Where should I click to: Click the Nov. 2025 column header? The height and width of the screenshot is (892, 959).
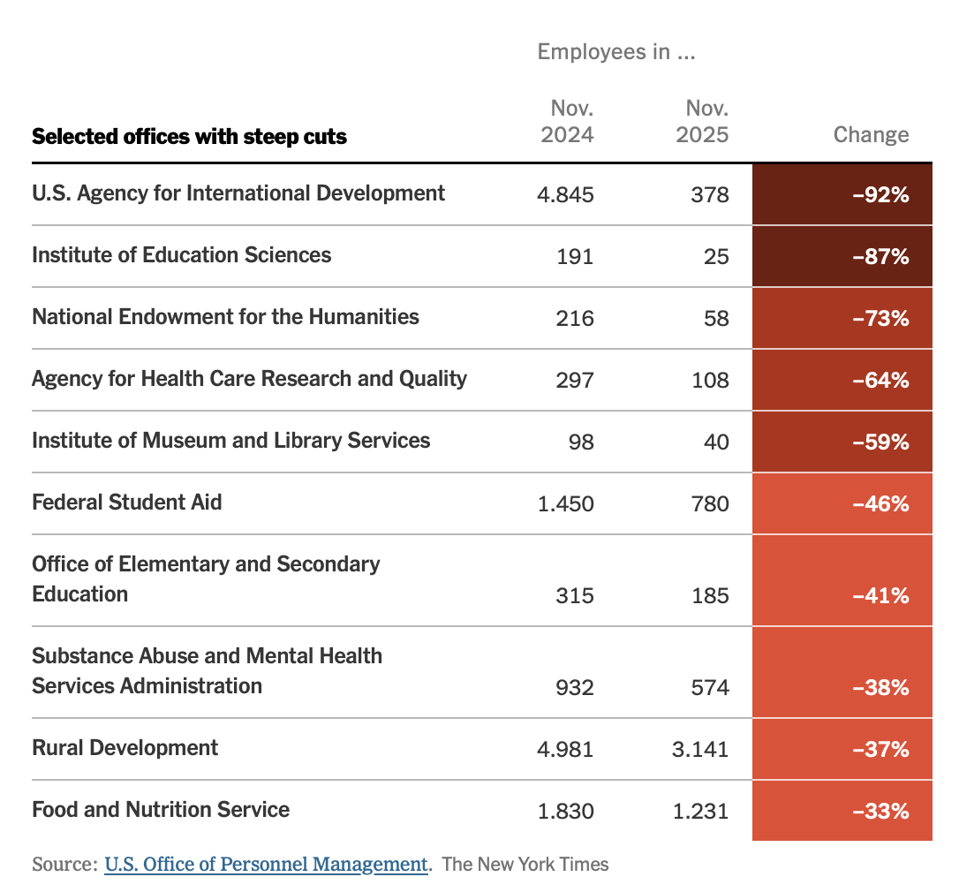click(703, 122)
